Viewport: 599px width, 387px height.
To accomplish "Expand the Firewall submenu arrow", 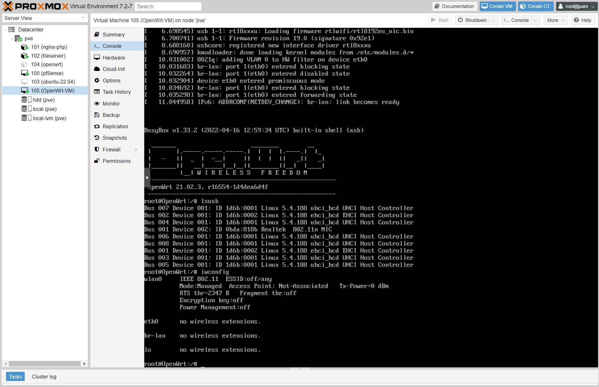I will pos(136,149).
